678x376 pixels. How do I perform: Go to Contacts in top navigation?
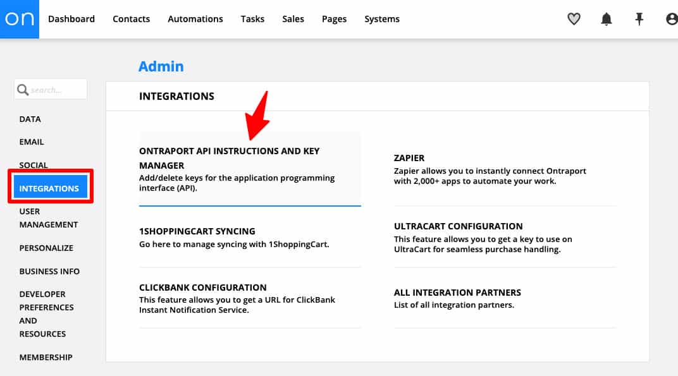coord(131,19)
